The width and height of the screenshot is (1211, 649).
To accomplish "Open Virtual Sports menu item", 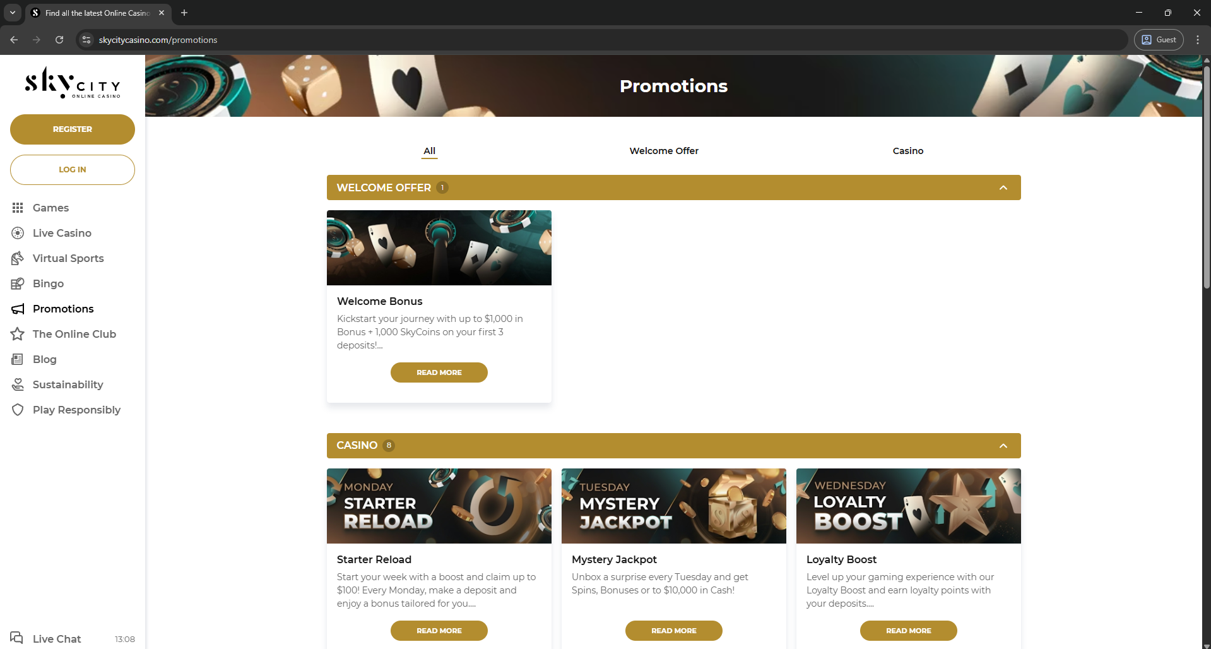I will 68,258.
